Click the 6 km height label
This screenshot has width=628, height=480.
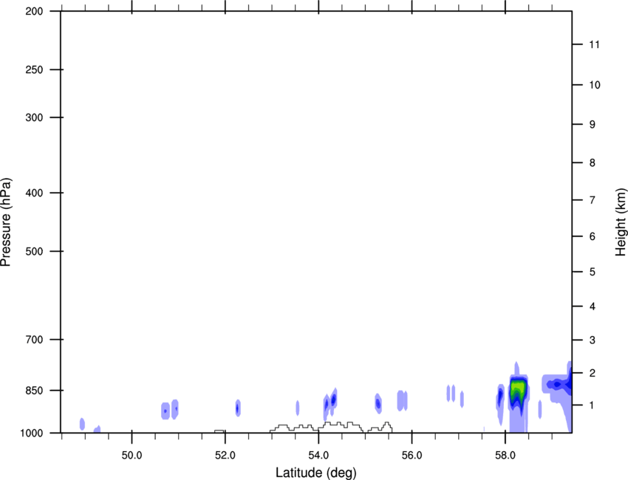pyautogui.click(x=593, y=236)
